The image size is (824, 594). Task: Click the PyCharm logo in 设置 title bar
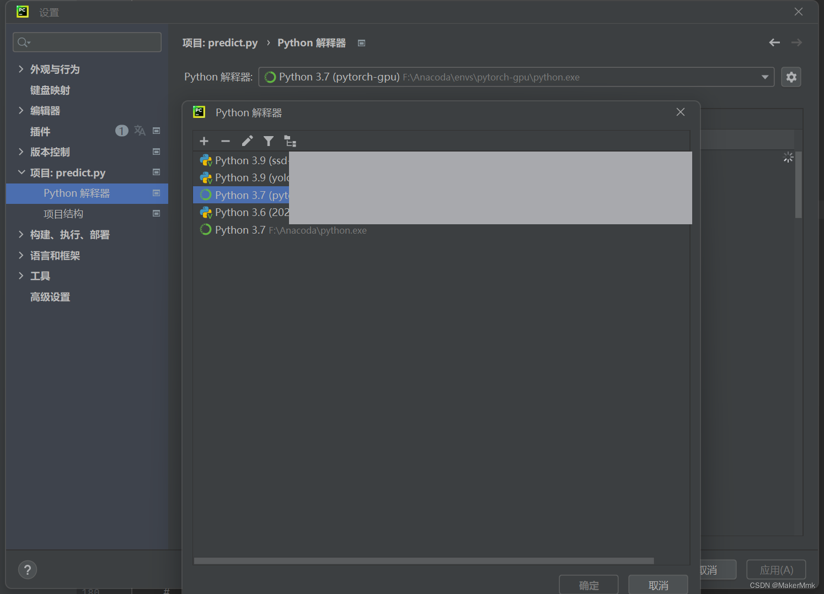coord(23,12)
